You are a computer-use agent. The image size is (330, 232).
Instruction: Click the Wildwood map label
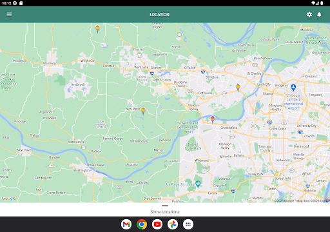pyautogui.click(x=202, y=160)
